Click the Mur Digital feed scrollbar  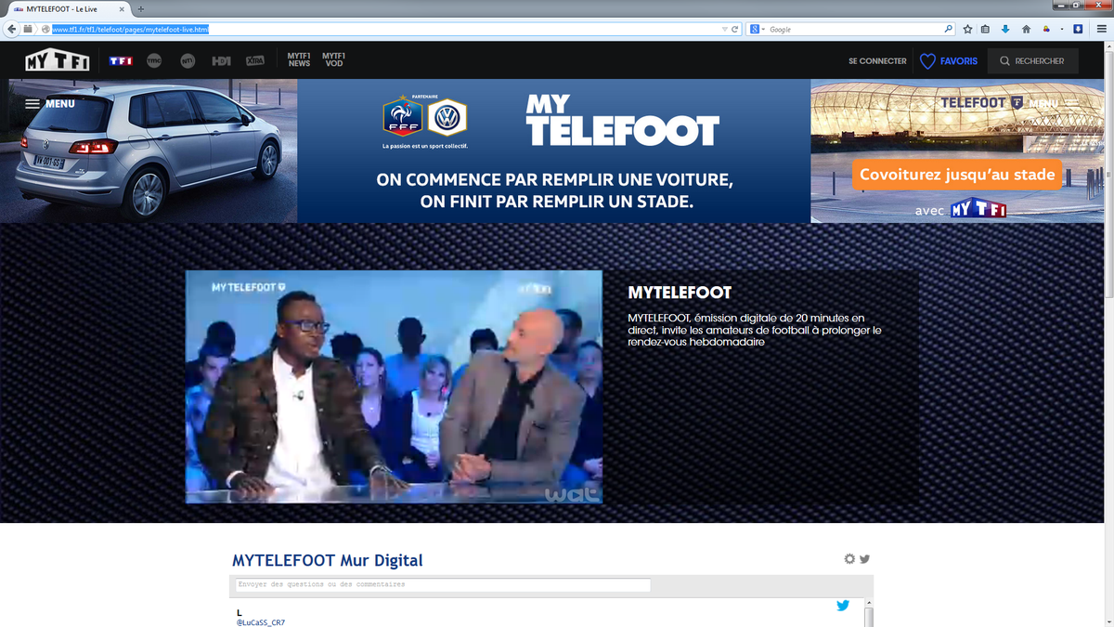[869, 616]
